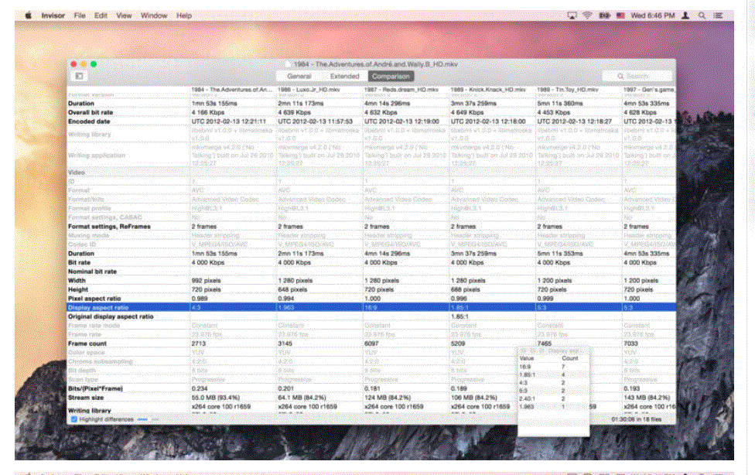Click the document icon in title bar

pyautogui.click(x=289, y=64)
